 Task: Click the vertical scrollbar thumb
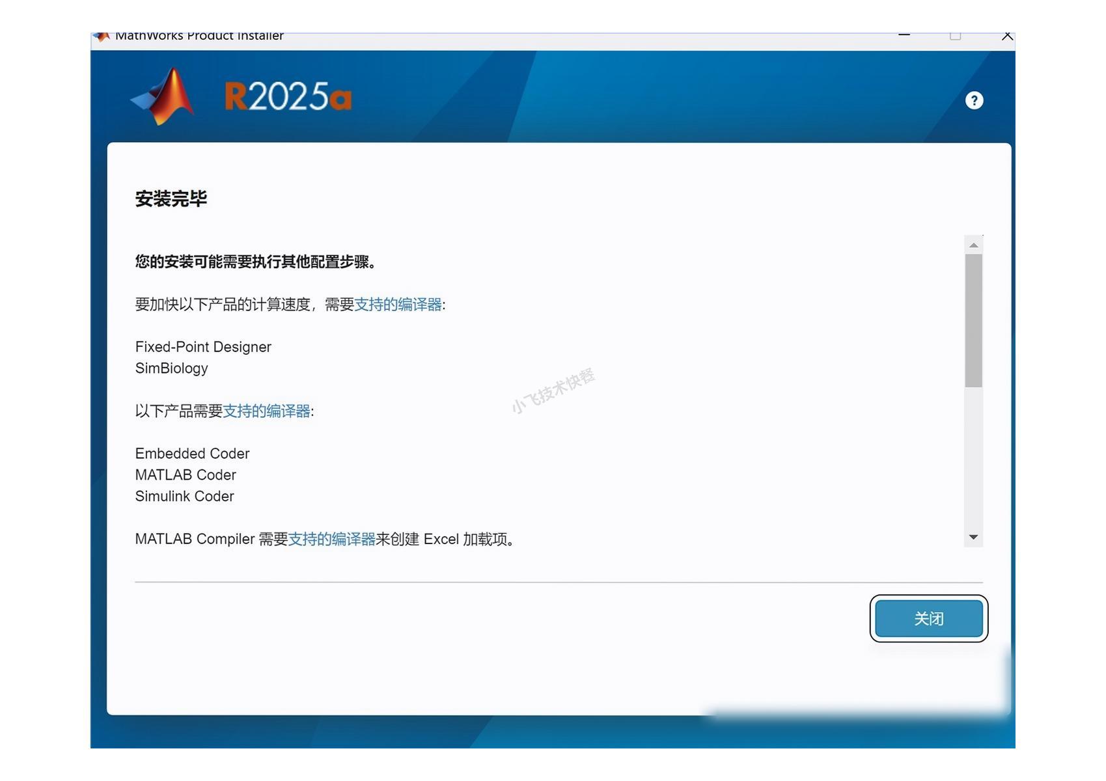(974, 321)
